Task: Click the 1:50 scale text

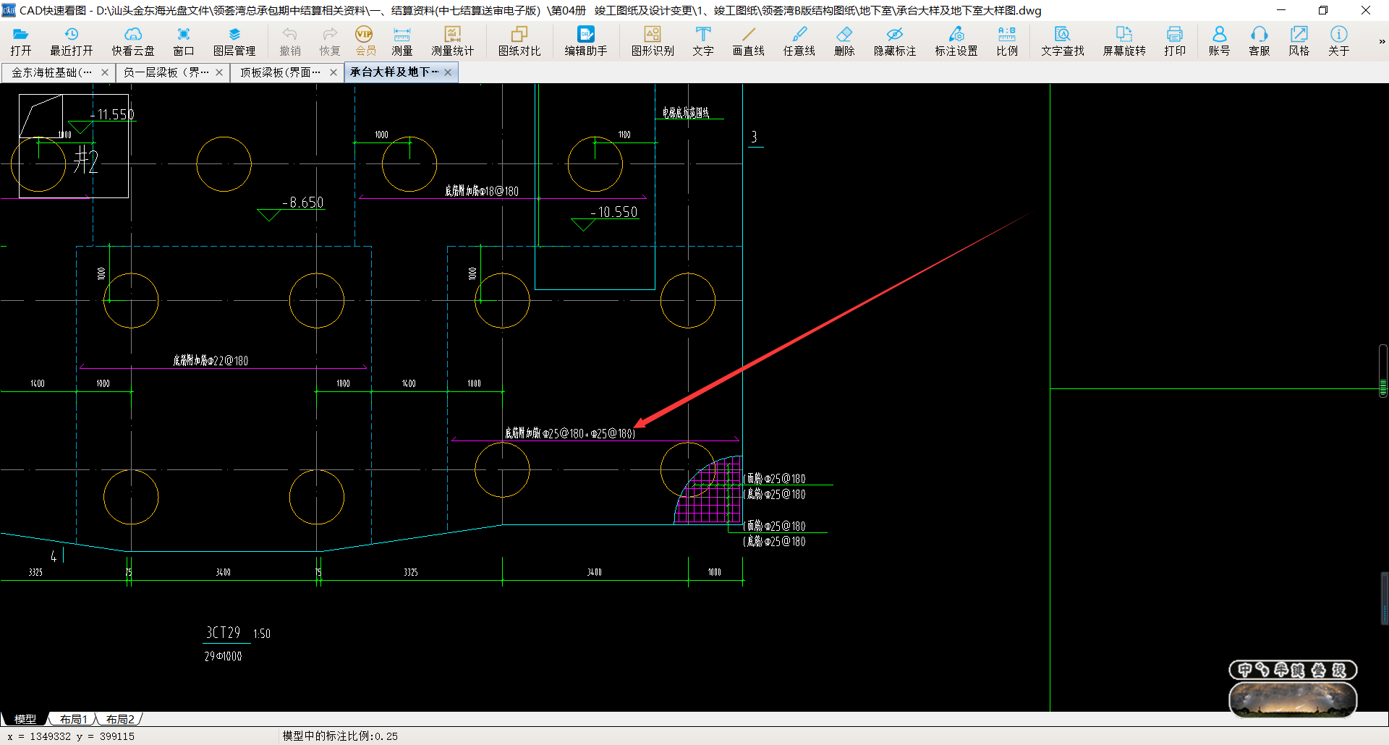Action: click(262, 634)
